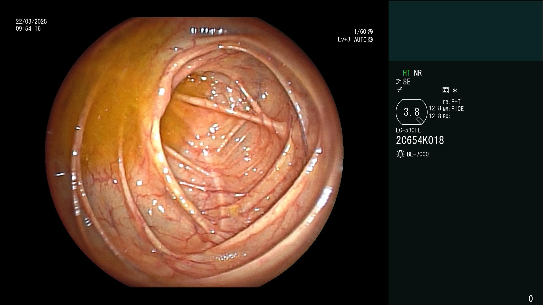Click the green HT indicator
Viewport: 543px width, 305px height.
tap(406, 73)
